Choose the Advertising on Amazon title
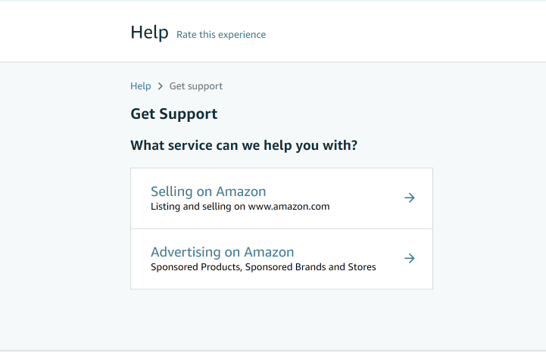The width and height of the screenshot is (546, 355). click(x=222, y=252)
